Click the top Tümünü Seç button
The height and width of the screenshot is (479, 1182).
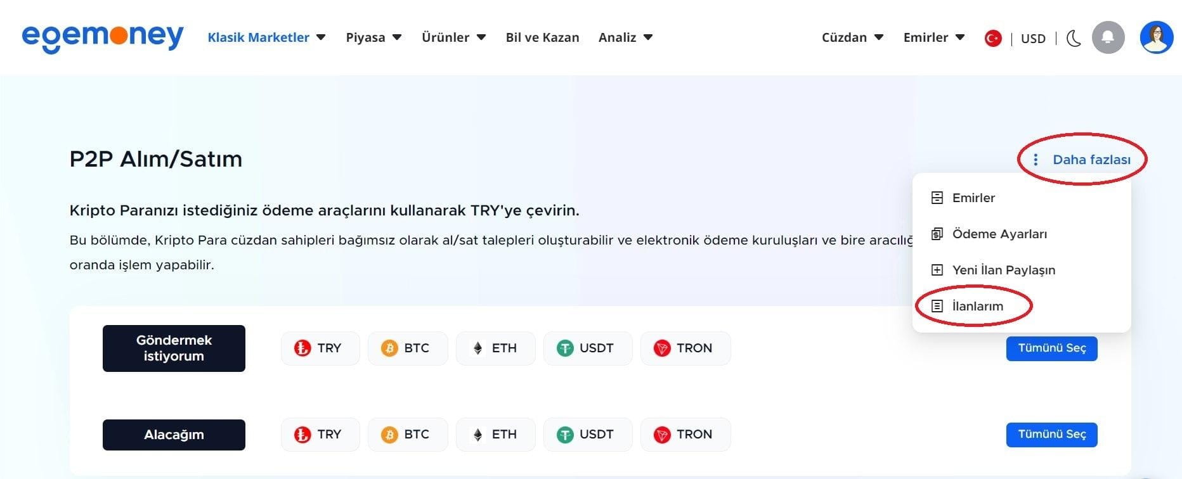point(1051,348)
